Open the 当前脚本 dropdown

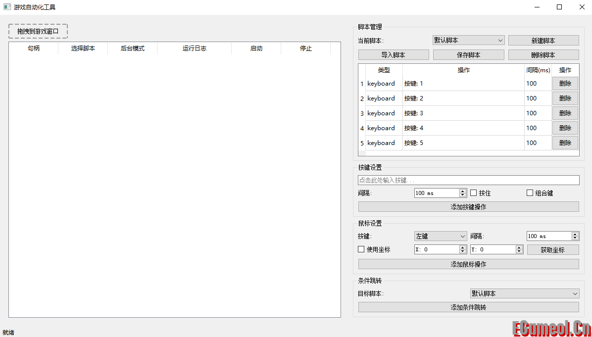[x=468, y=40]
